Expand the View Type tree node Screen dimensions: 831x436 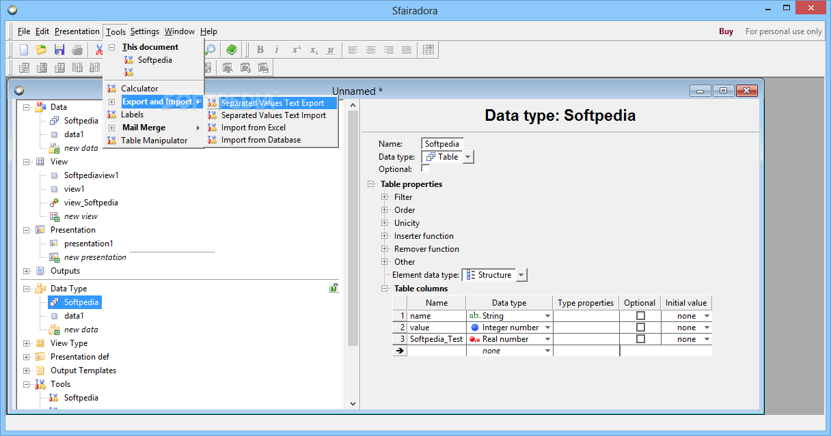(27, 343)
